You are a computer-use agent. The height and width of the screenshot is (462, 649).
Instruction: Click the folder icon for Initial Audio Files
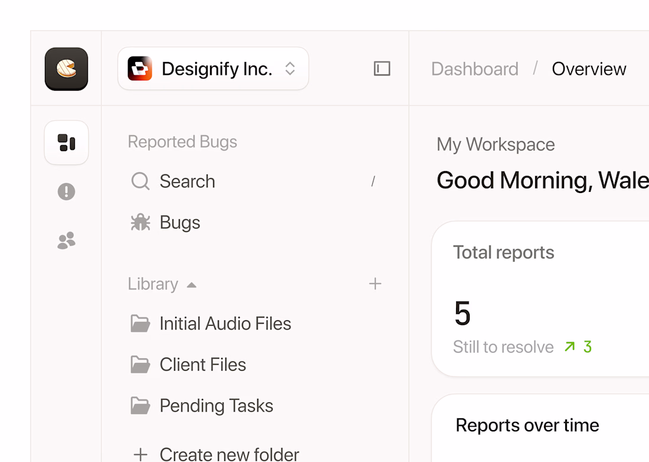[140, 324]
